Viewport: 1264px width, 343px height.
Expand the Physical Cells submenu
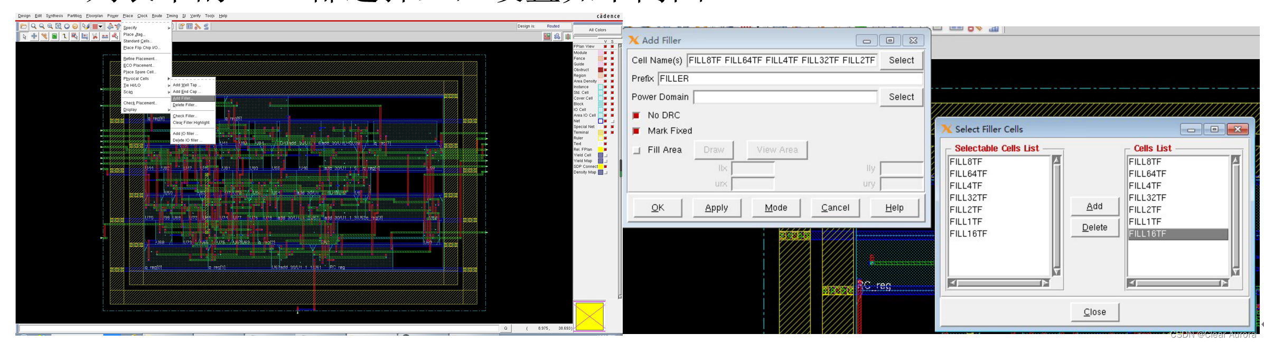pos(146,79)
